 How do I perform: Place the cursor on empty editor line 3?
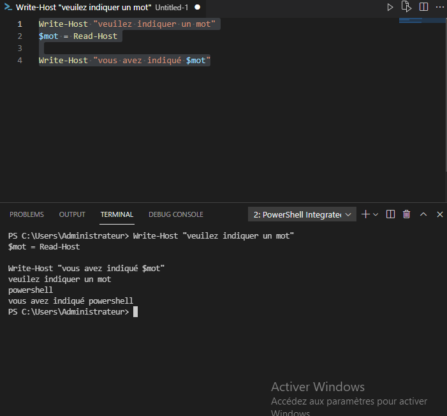tap(128, 48)
